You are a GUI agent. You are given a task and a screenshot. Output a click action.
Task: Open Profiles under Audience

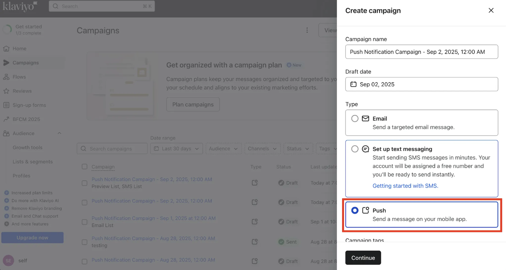click(x=21, y=176)
